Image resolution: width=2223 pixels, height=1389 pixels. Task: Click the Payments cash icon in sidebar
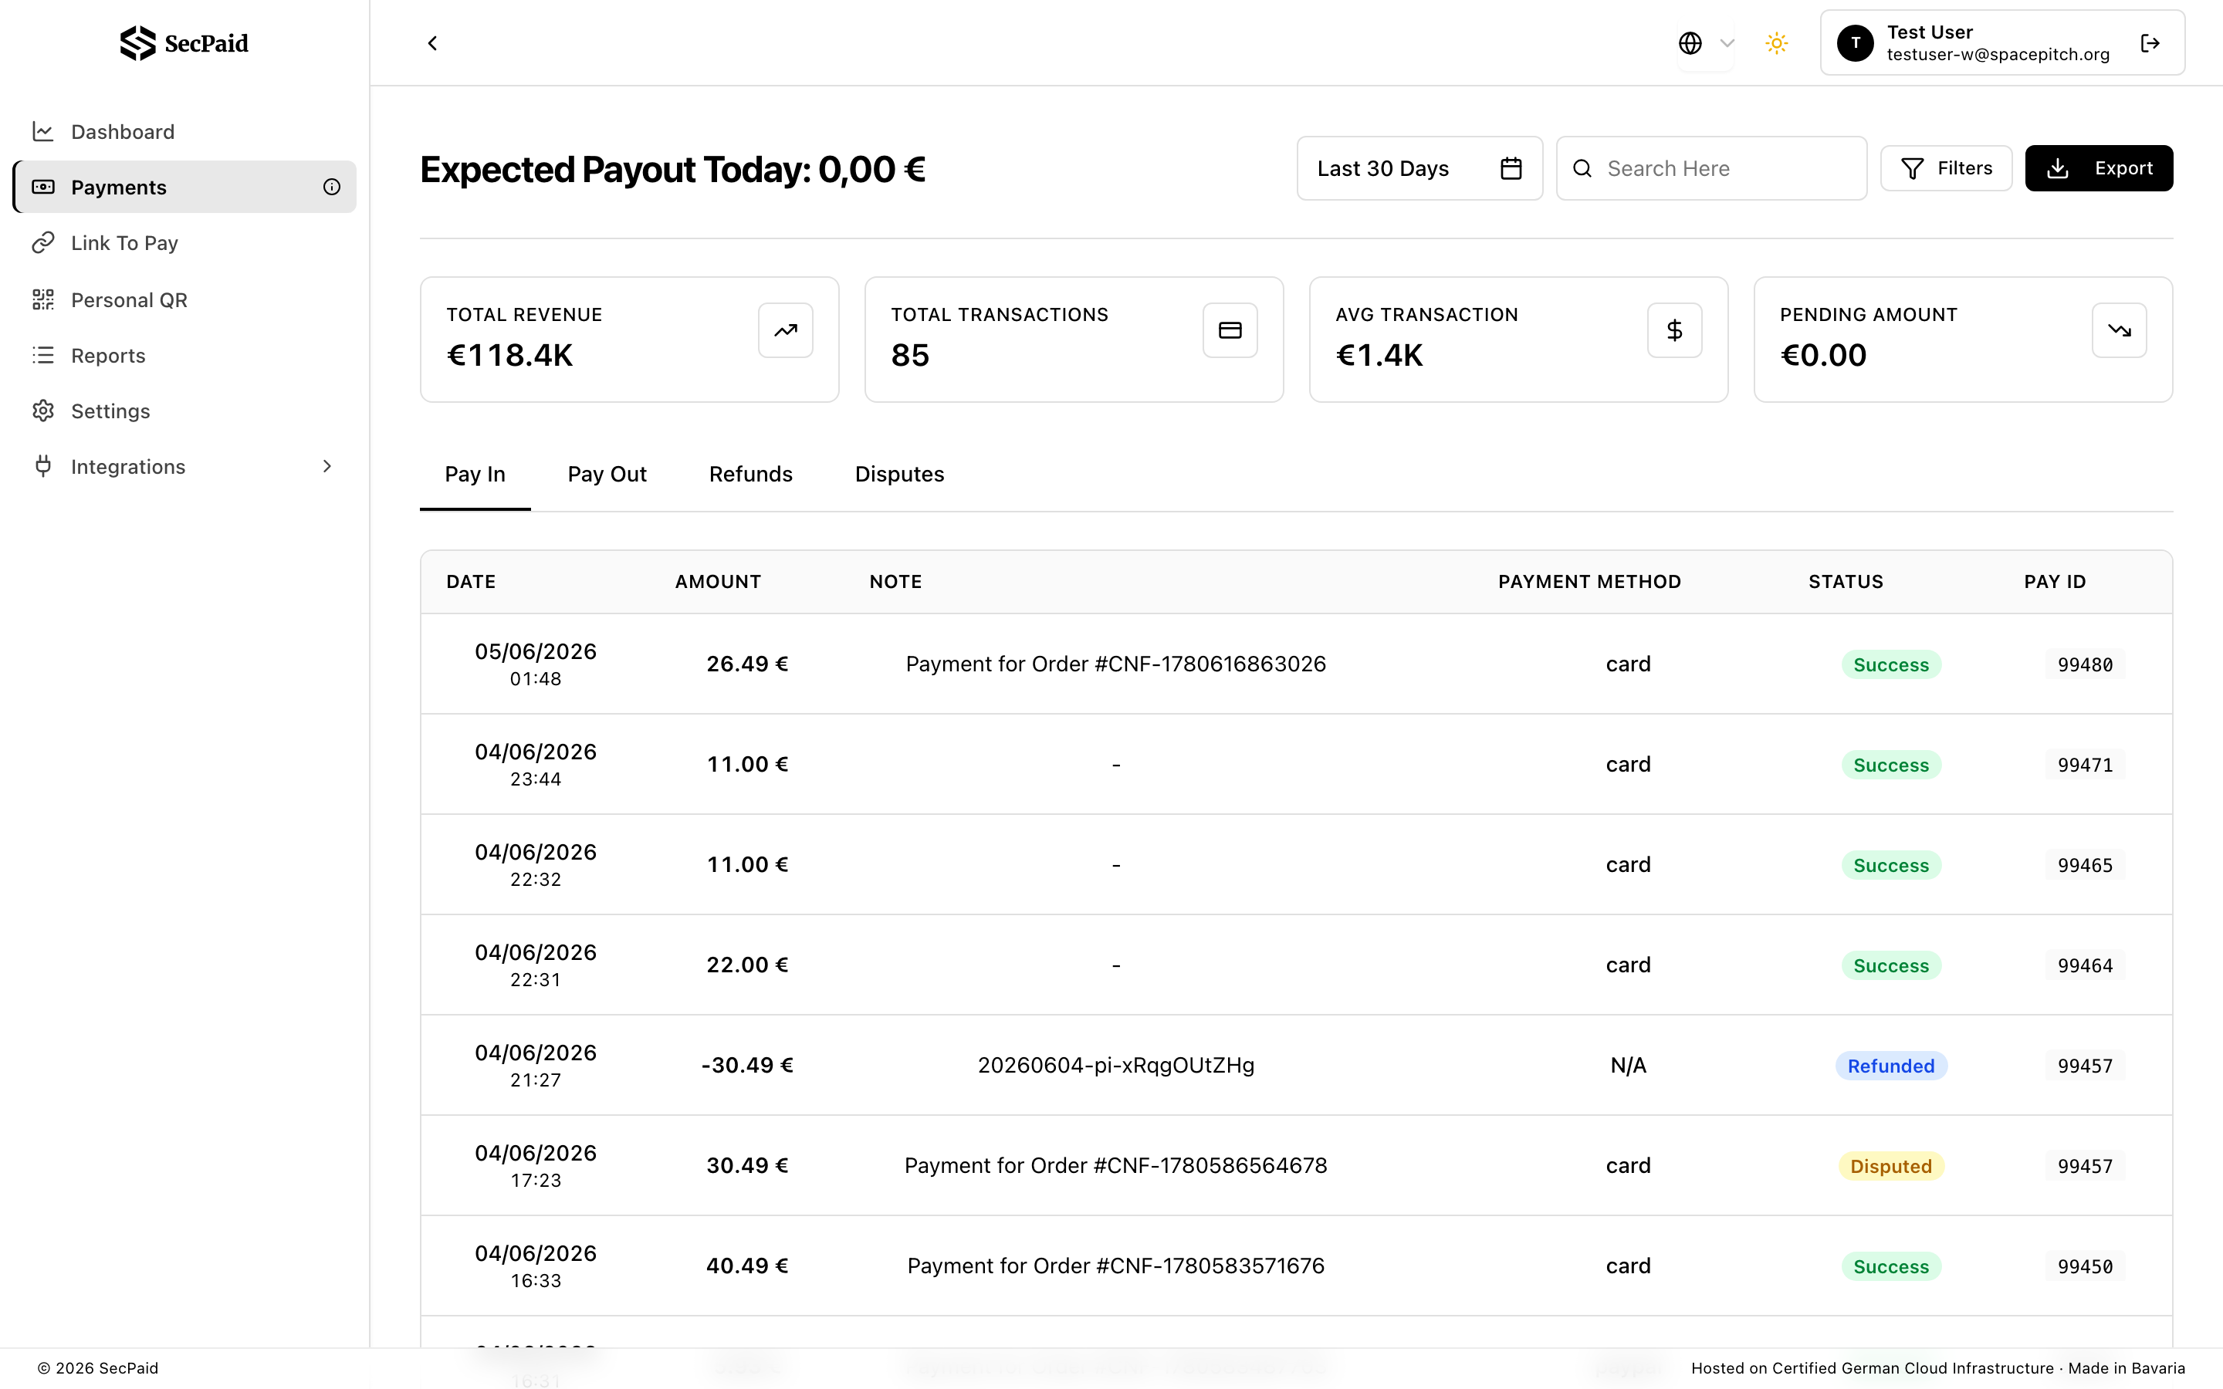[42, 188]
